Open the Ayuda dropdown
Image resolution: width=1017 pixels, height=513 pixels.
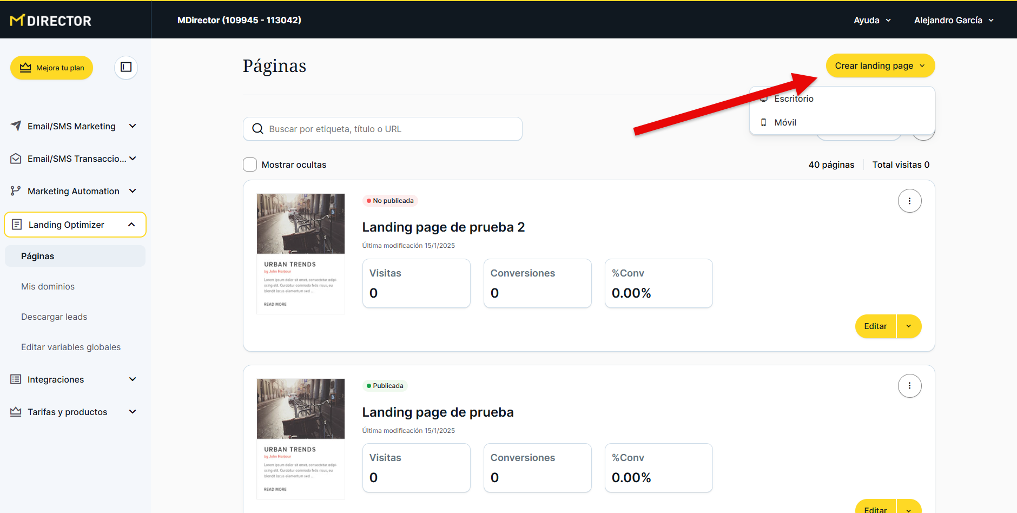pyautogui.click(x=872, y=20)
